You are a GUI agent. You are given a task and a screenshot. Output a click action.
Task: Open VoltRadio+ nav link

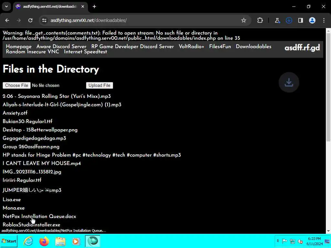coord(191,46)
